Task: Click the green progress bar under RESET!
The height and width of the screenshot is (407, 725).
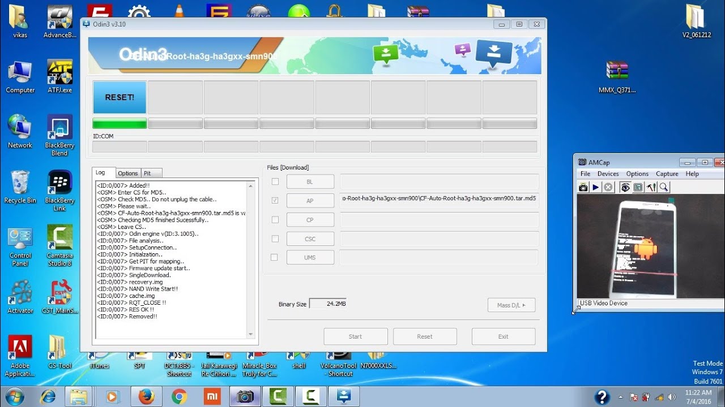Action: coord(120,123)
